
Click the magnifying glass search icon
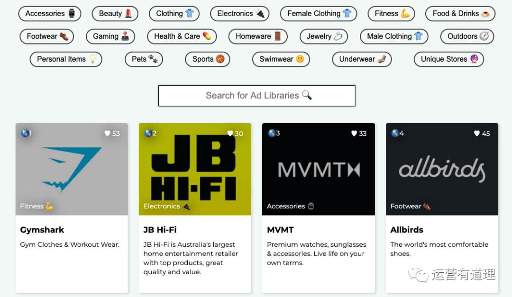[307, 95]
